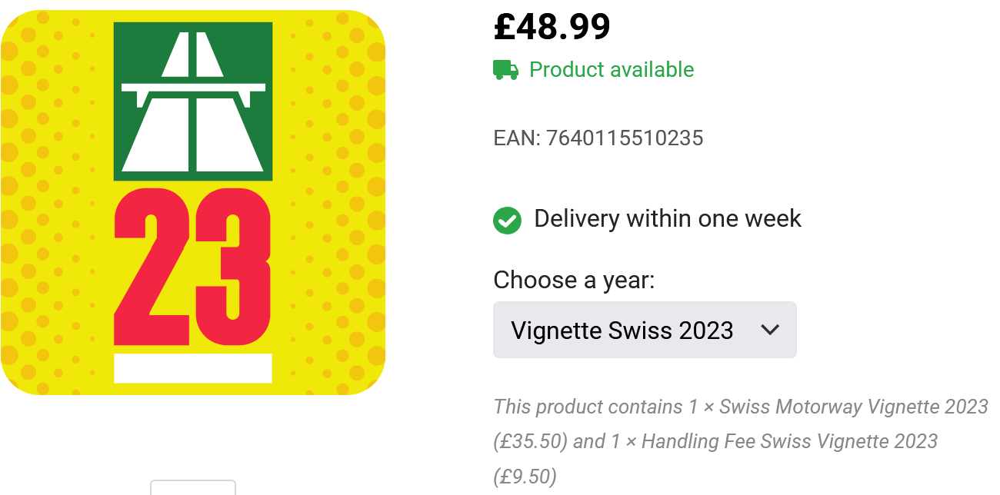Select the EAN number 7640115510235
Image resolution: width=1000 pixels, height=495 pixels.
click(x=625, y=138)
